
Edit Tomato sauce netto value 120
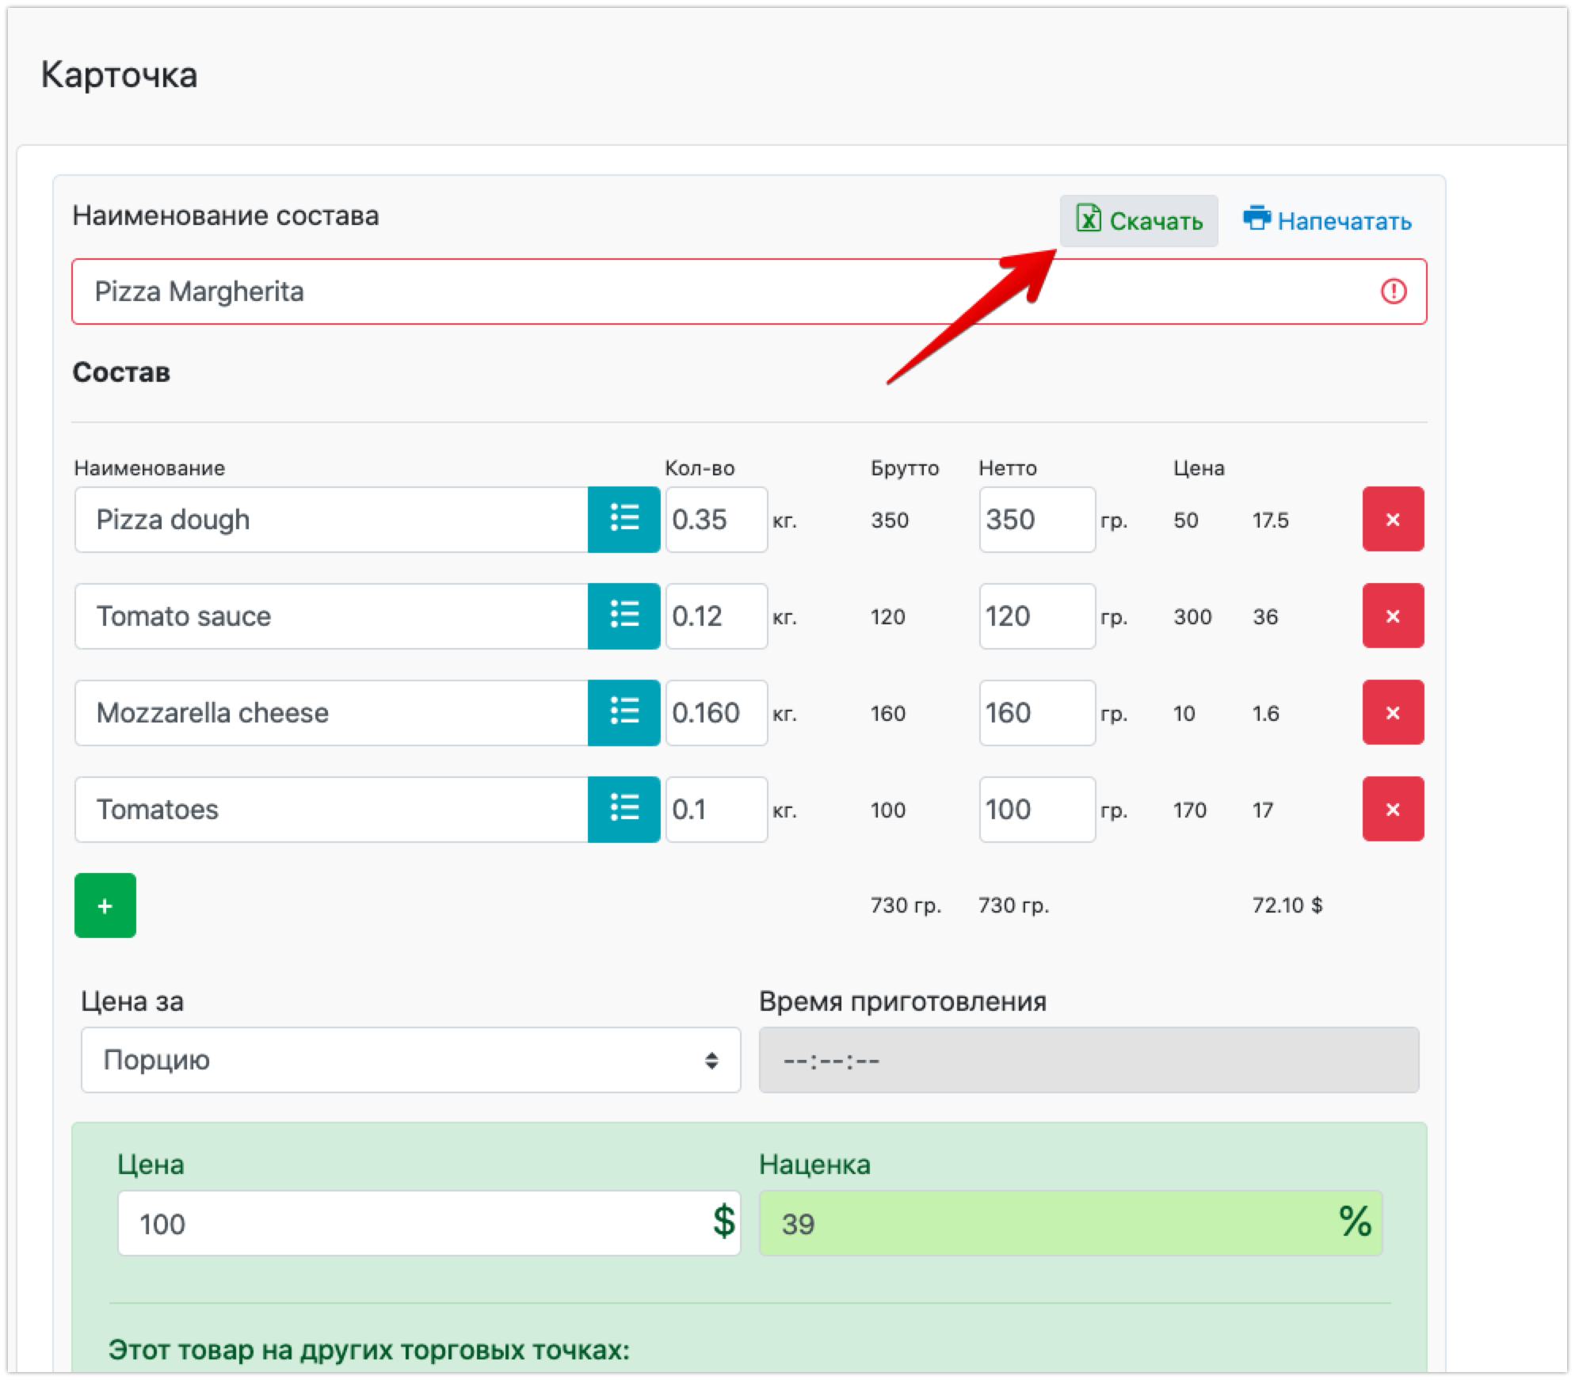coord(1035,616)
